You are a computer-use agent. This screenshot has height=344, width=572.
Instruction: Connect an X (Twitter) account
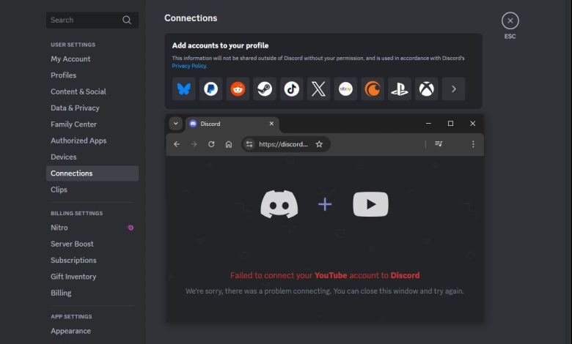(x=318, y=89)
